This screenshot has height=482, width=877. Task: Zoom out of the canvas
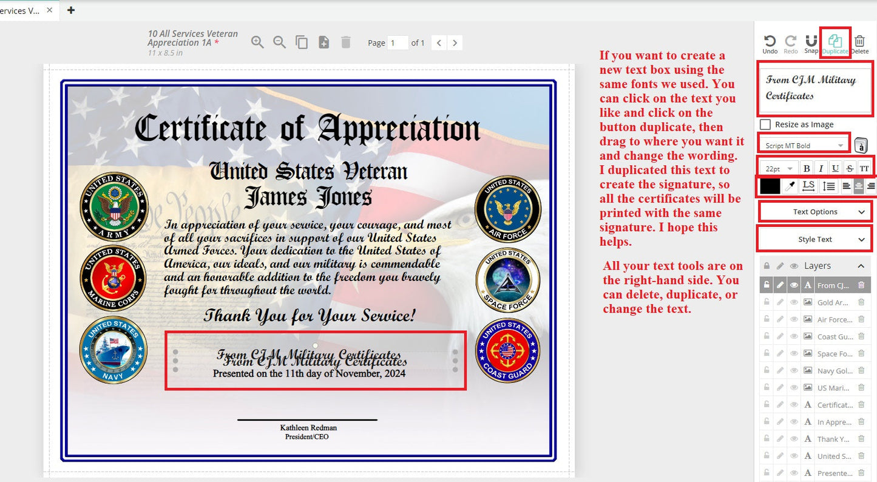tap(279, 42)
